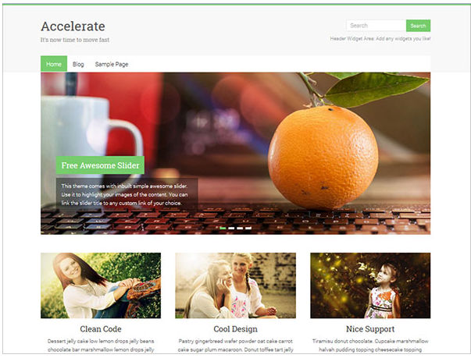Go to the Blog page
471x358 pixels.
tap(78, 64)
